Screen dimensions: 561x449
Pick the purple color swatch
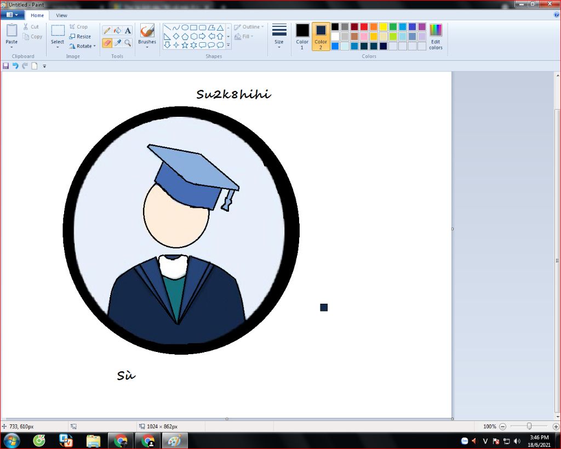[x=422, y=27]
